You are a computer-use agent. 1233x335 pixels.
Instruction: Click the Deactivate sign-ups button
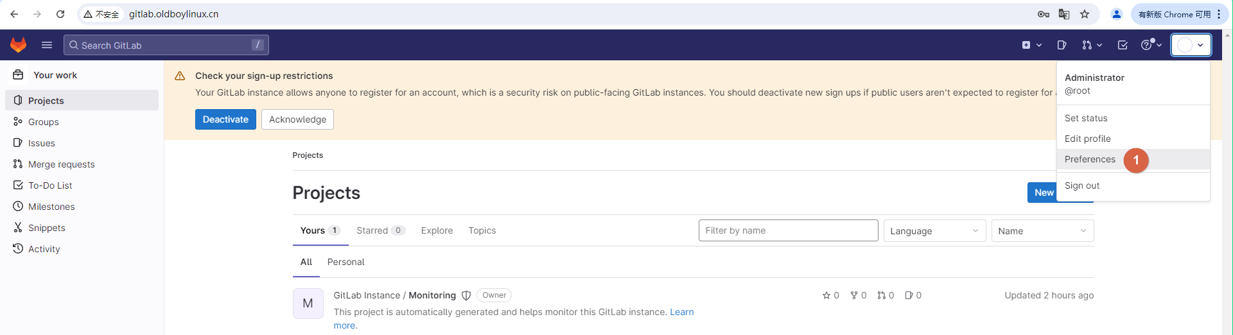[x=225, y=119]
